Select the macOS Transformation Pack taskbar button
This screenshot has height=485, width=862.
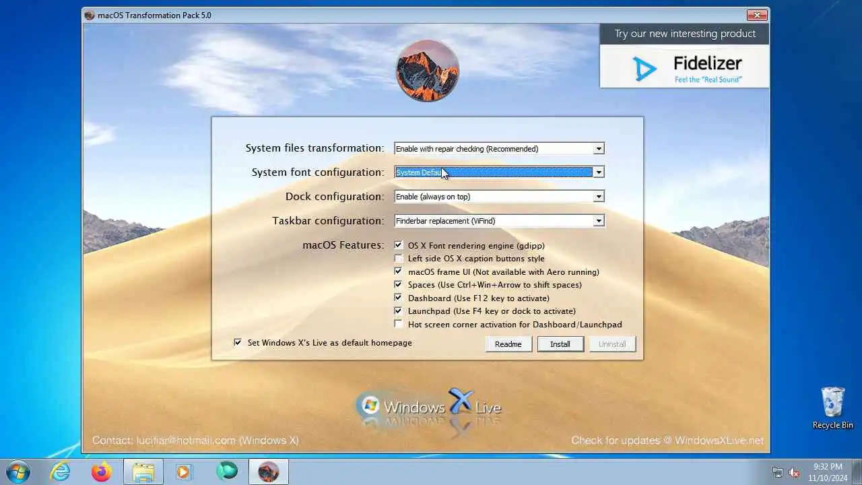tap(269, 472)
